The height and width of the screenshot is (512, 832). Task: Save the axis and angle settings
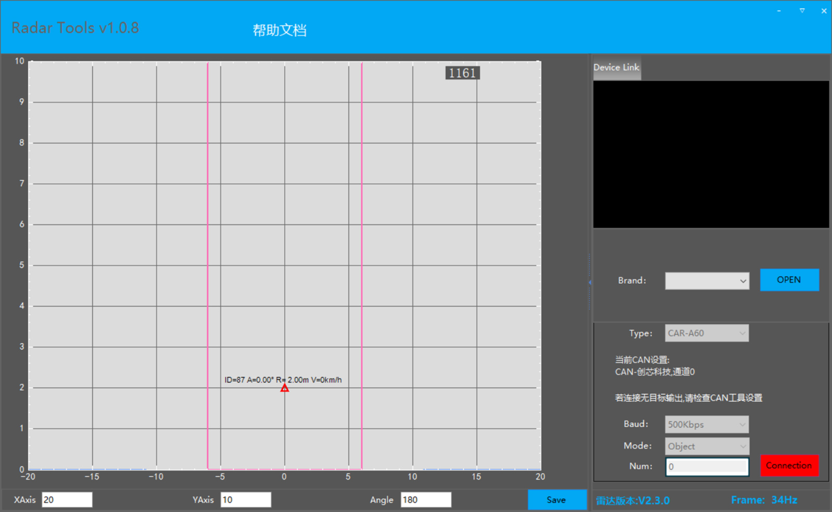(x=556, y=500)
